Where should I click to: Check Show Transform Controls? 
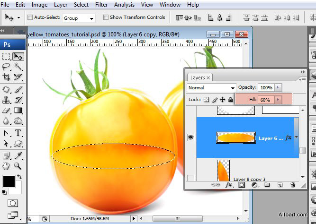point(106,17)
